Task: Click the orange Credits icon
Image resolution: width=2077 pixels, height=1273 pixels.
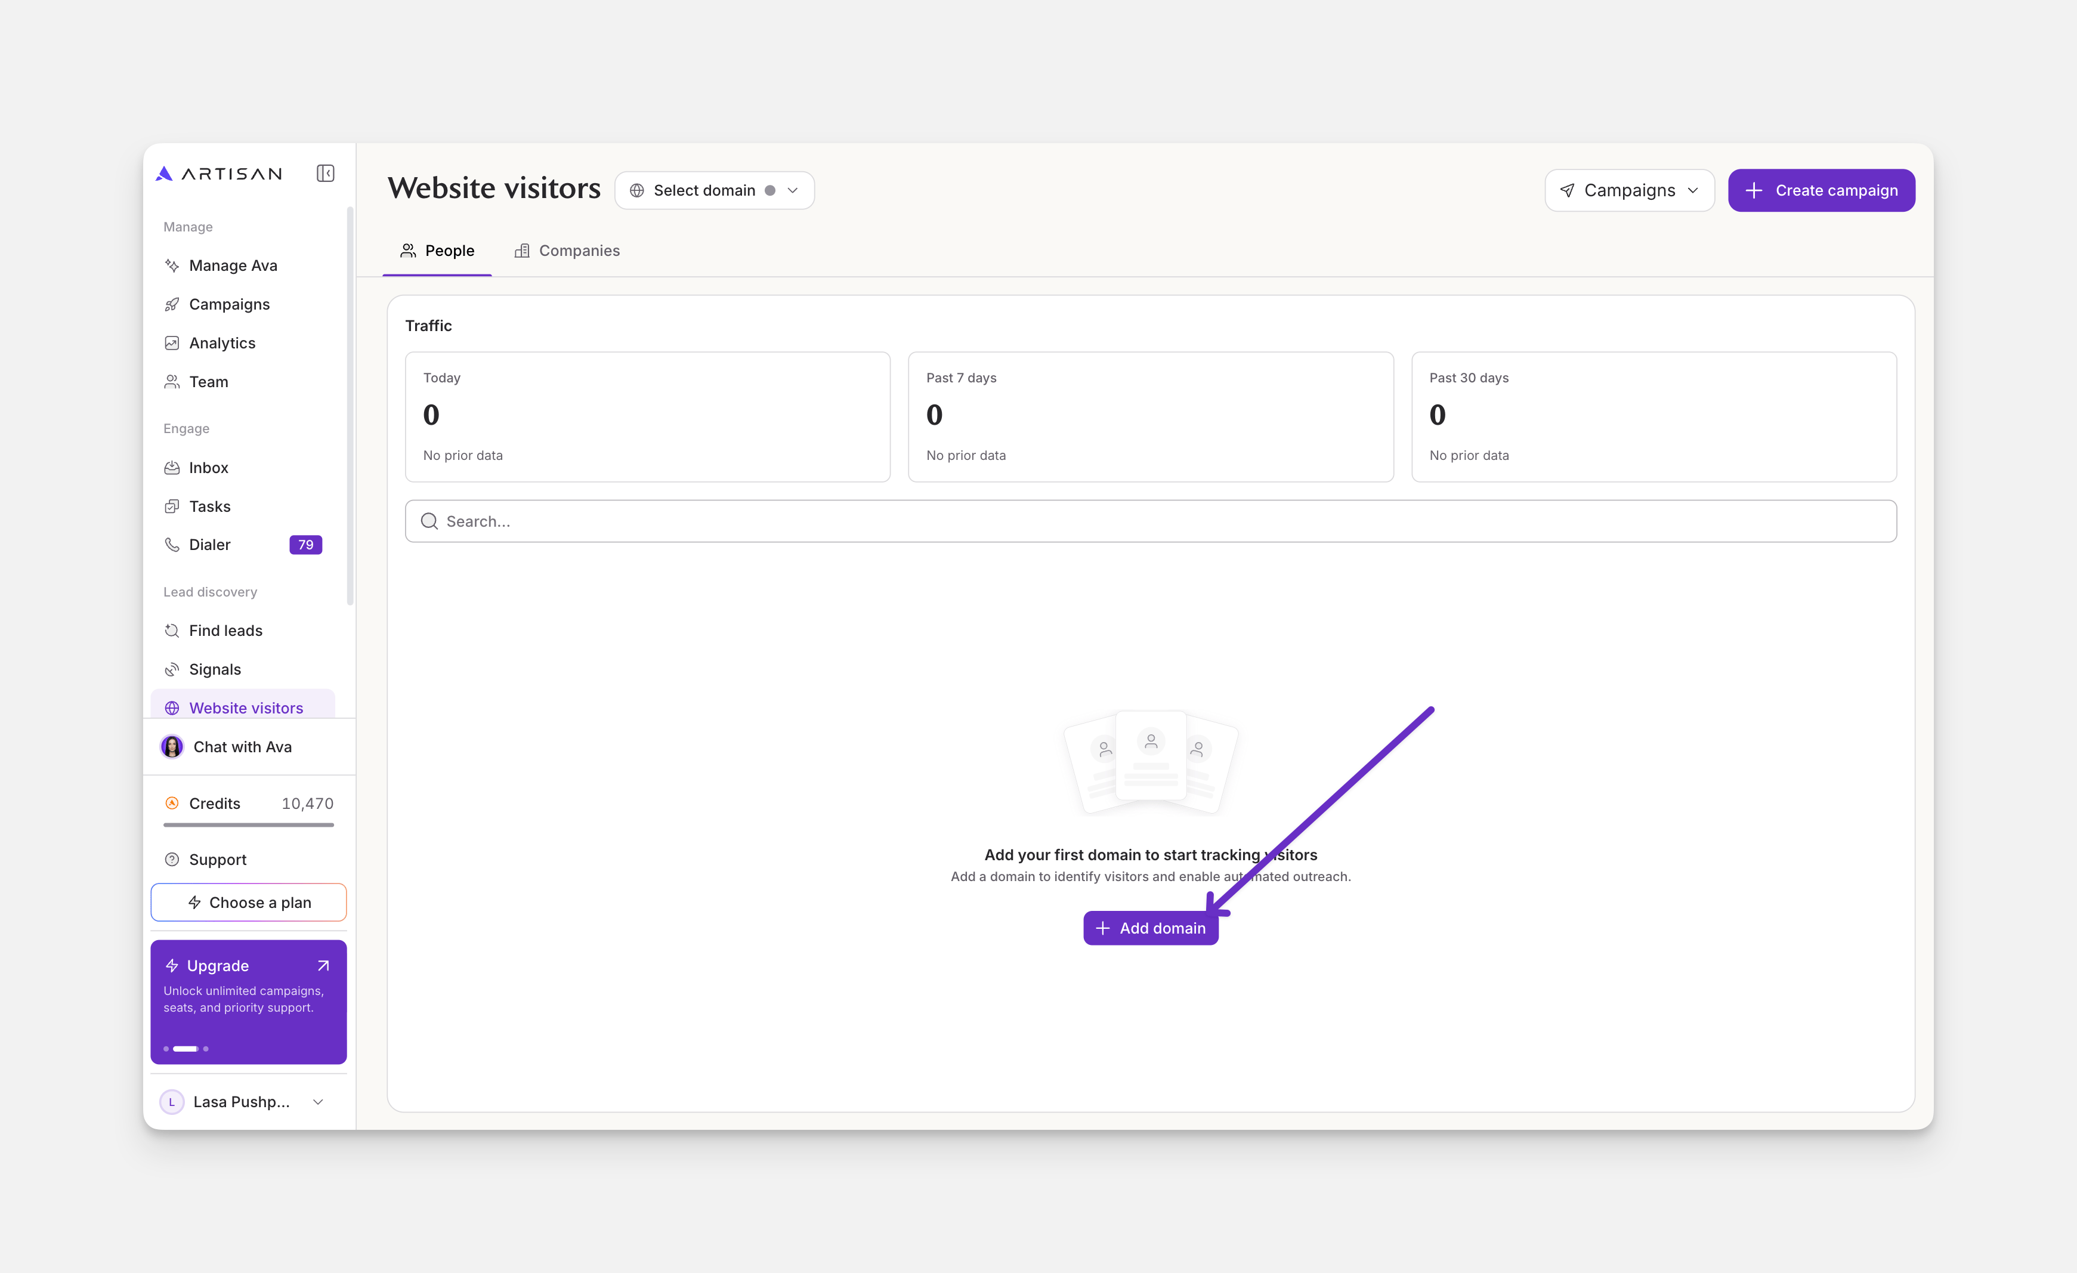Action: tap(172, 804)
